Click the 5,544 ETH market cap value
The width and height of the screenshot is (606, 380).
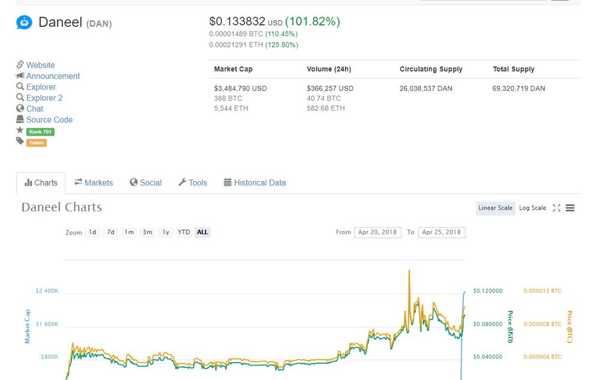click(x=231, y=109)
